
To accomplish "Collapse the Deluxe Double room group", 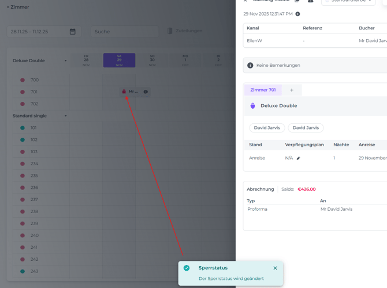I will (x=66, y=60).
